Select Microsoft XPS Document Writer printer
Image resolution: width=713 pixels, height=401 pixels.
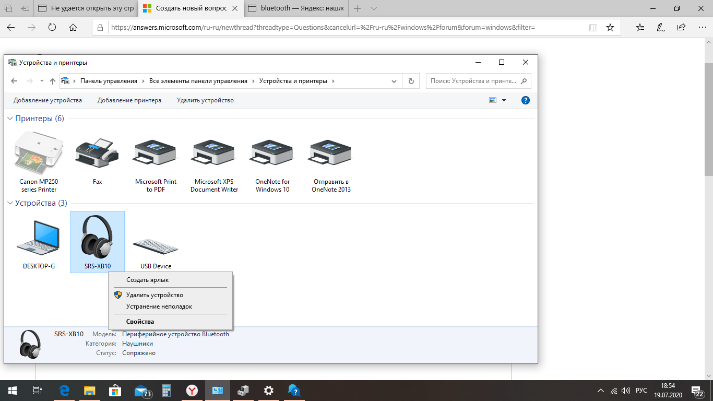tap(214, 152)
